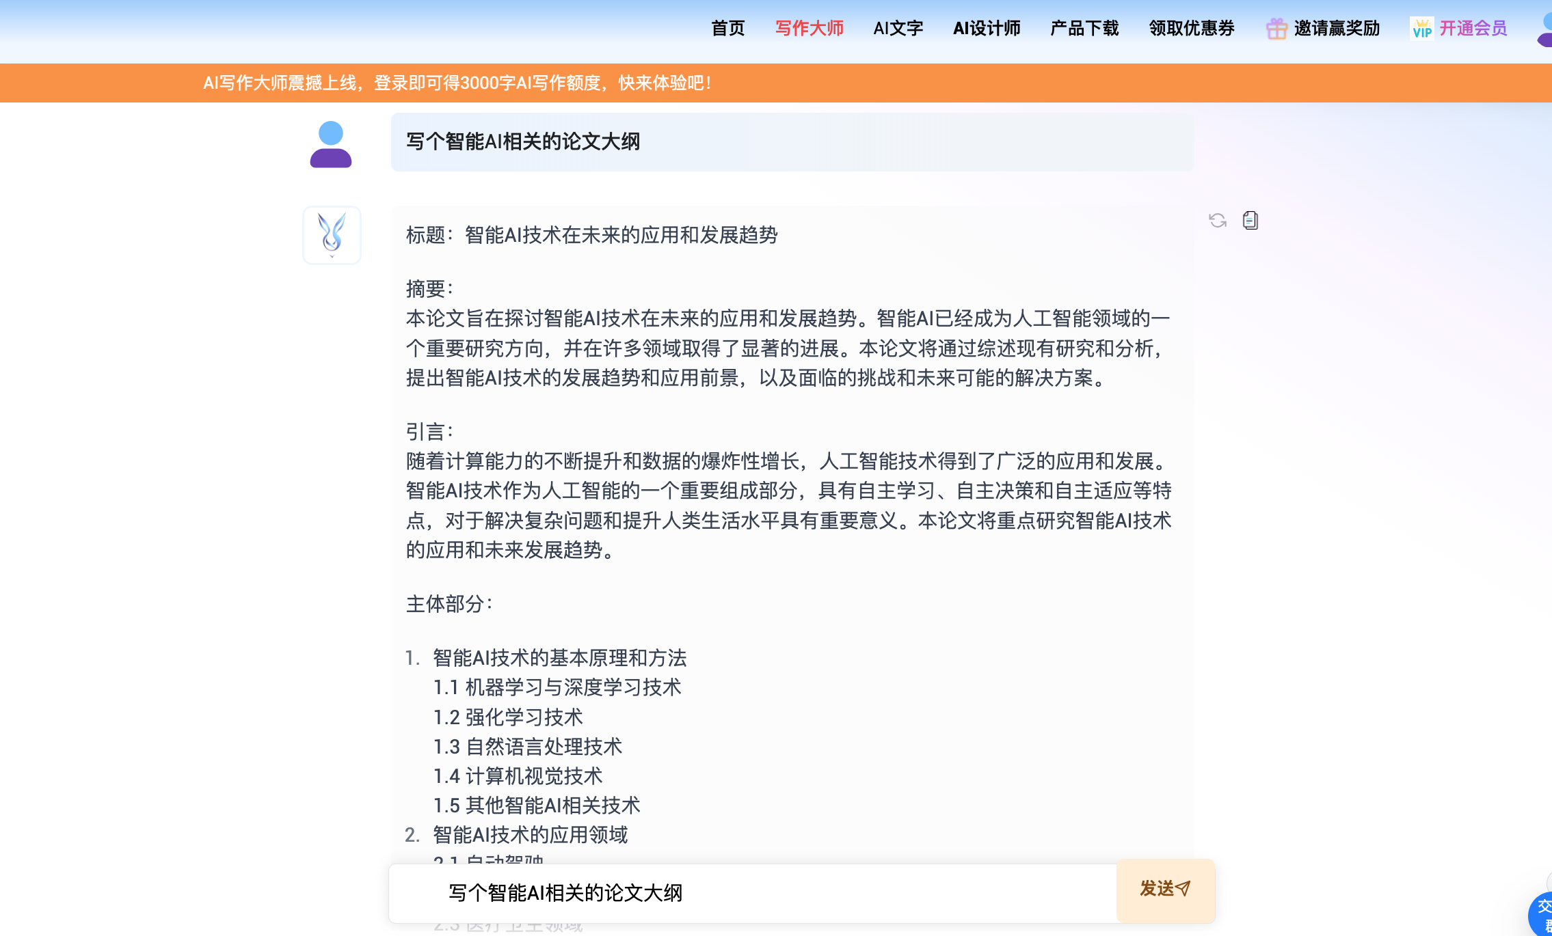Click line 1.4 计算机视觉技术
The width and height of the screenshot is (1552, 936).
tap(518, 776)
